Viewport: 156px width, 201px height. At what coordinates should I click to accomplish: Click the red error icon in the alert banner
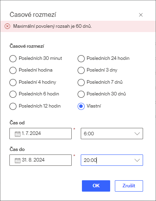(x=7, y=26)
